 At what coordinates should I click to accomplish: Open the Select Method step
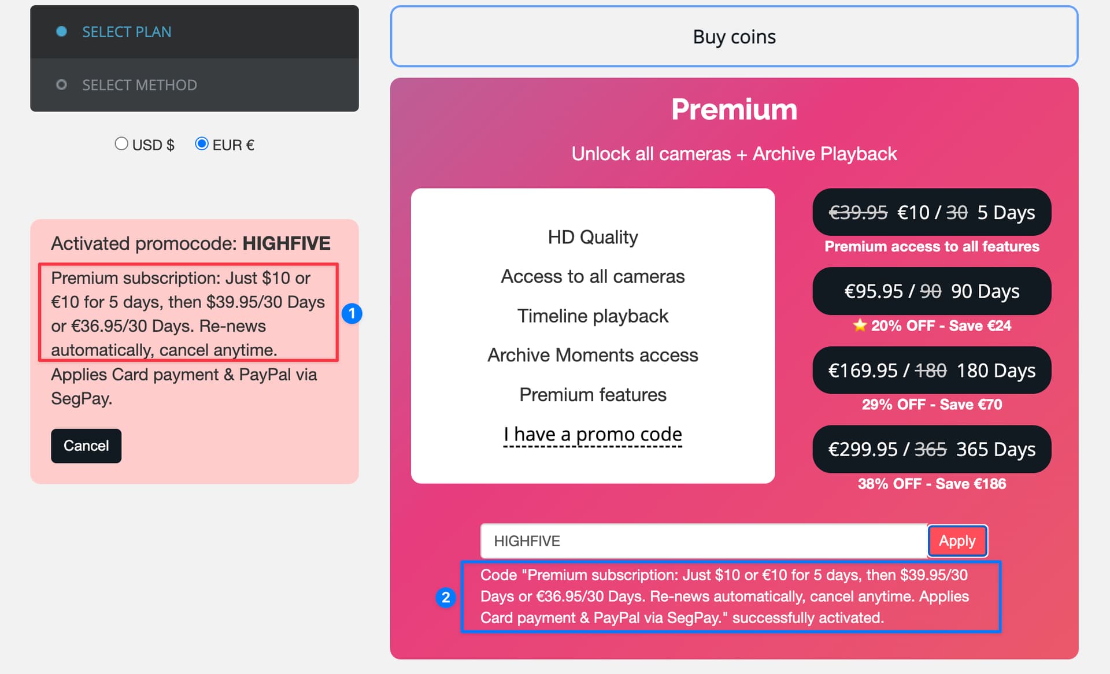click(x=194, y=85)
